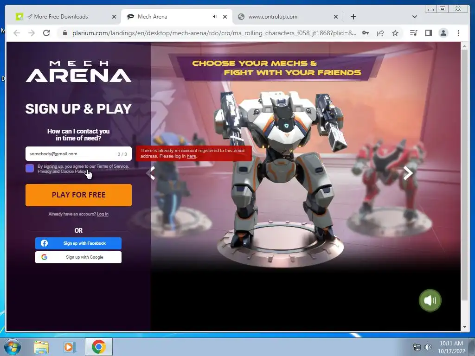The width and height of the screenshot is (475, 356).
Task: Open the network tray icon
Action: tap(417, 347)
